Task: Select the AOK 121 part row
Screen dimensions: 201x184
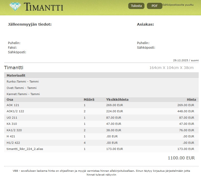Action: click(x=13, y=105)
